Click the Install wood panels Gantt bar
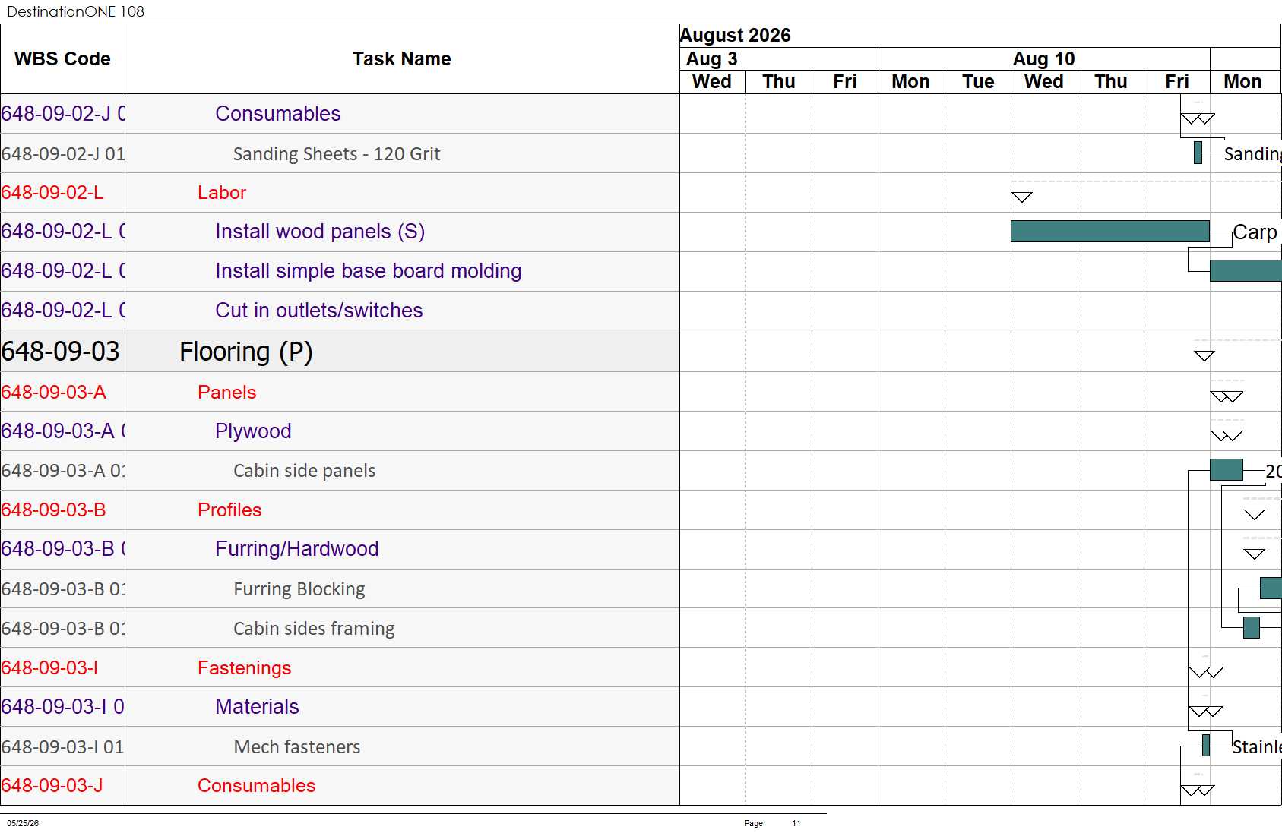Image resolution: width=1282 pixels, height=833 pixels. click(1109, 232)
